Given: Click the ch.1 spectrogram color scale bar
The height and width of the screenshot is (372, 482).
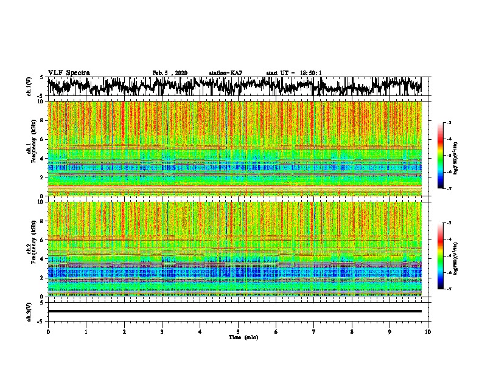Looking at the screenshot, I should (x=440, y=156).
